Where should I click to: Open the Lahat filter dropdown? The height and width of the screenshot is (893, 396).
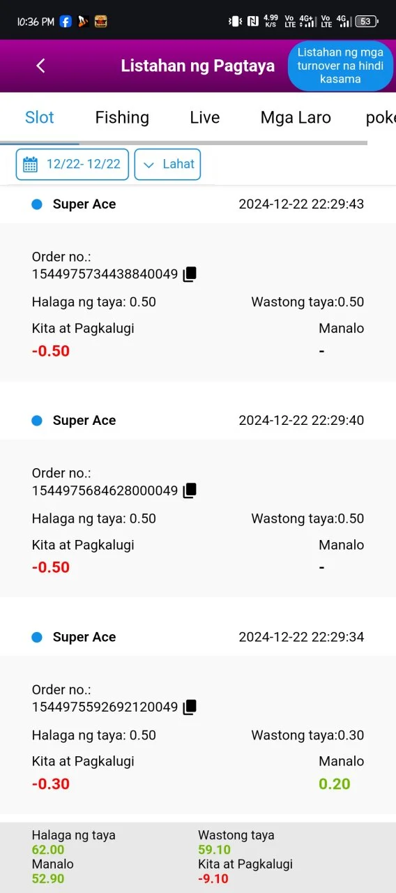pyautogui.click(x=167, y=165)
